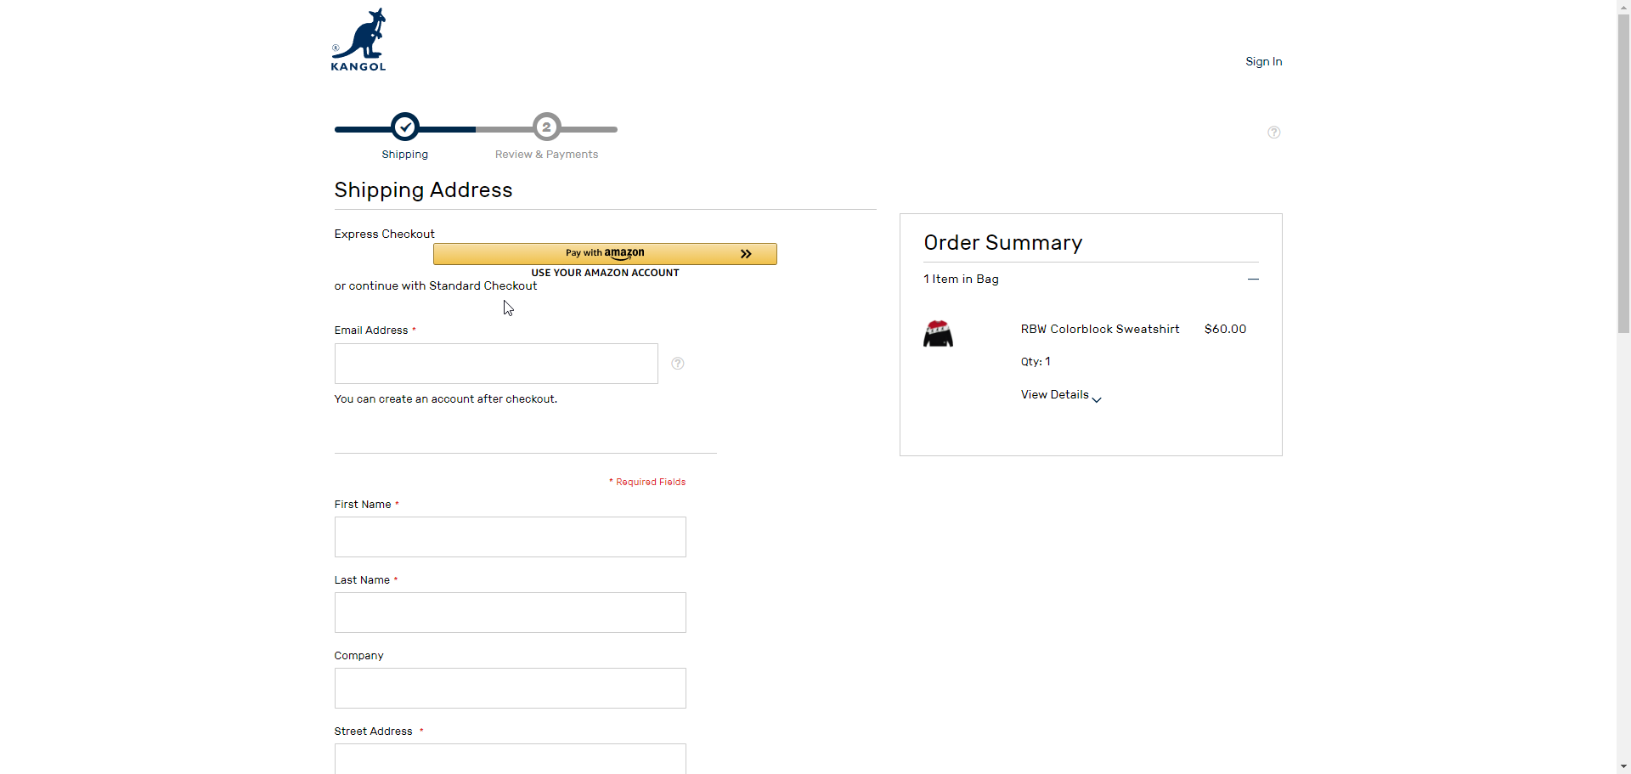Expand View Details for the sweatshirt

pos(1054,395)
